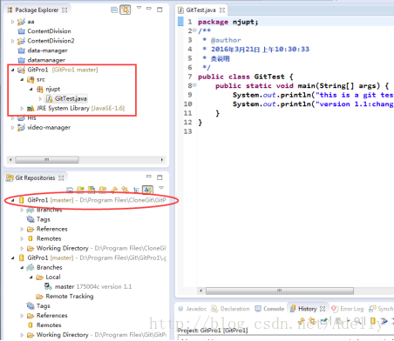Expand JRE System Library node
394x341 pixels.
[22, 109]
